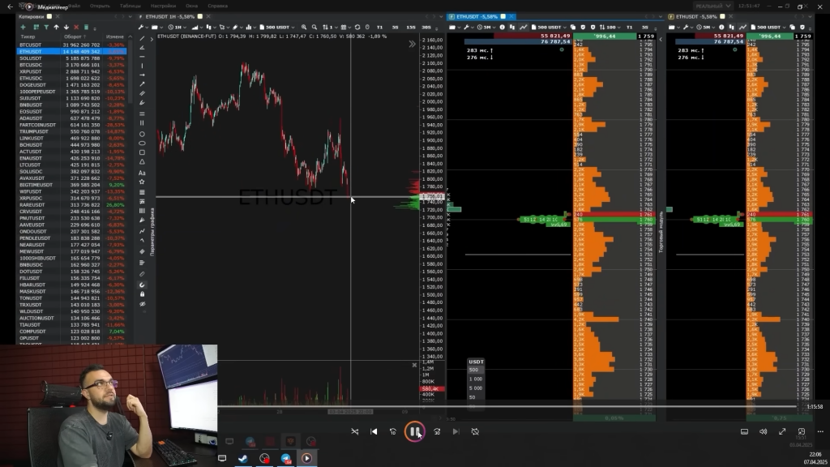
Task: Expand chart panel with double chevron
Action: pyautogui.click(x=413, y=45)
